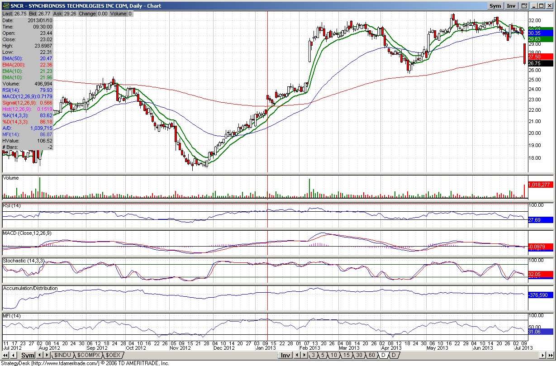Screen dimensions: 556x366
Task: Click the Inv button in the title bar
Action: coord(511,6)
